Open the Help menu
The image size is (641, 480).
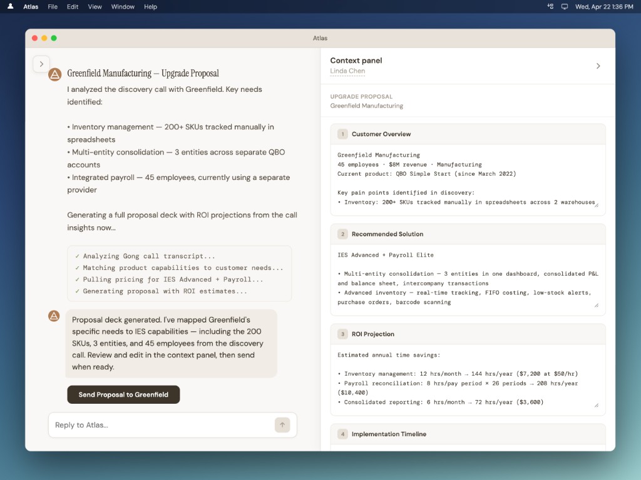coord(150,6)
